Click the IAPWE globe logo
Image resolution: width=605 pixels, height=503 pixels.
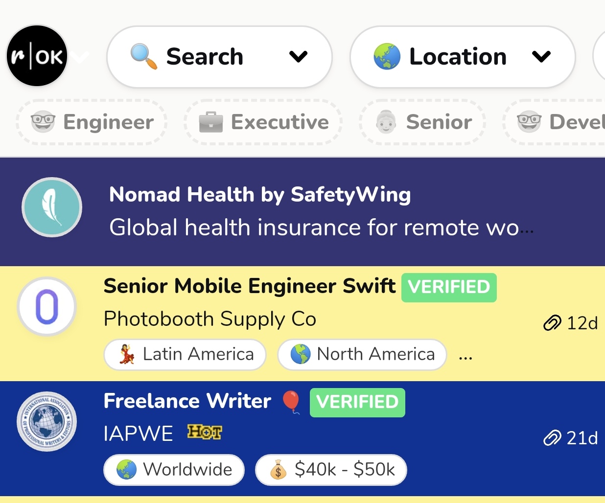tap(47, 421)
